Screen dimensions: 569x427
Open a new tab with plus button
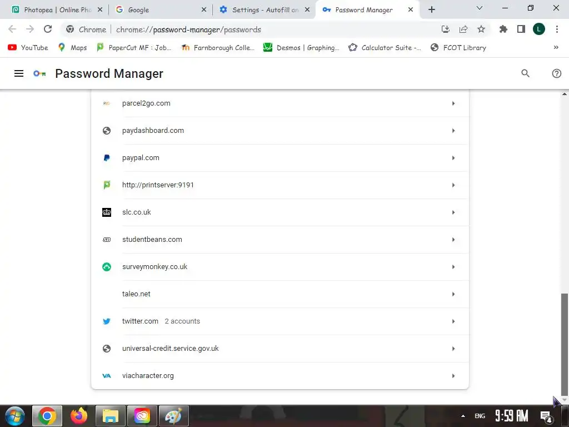tap(431, 10)
